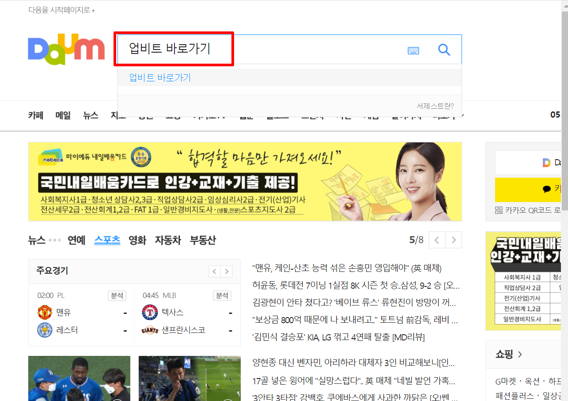Click the Daum logo

66,49
